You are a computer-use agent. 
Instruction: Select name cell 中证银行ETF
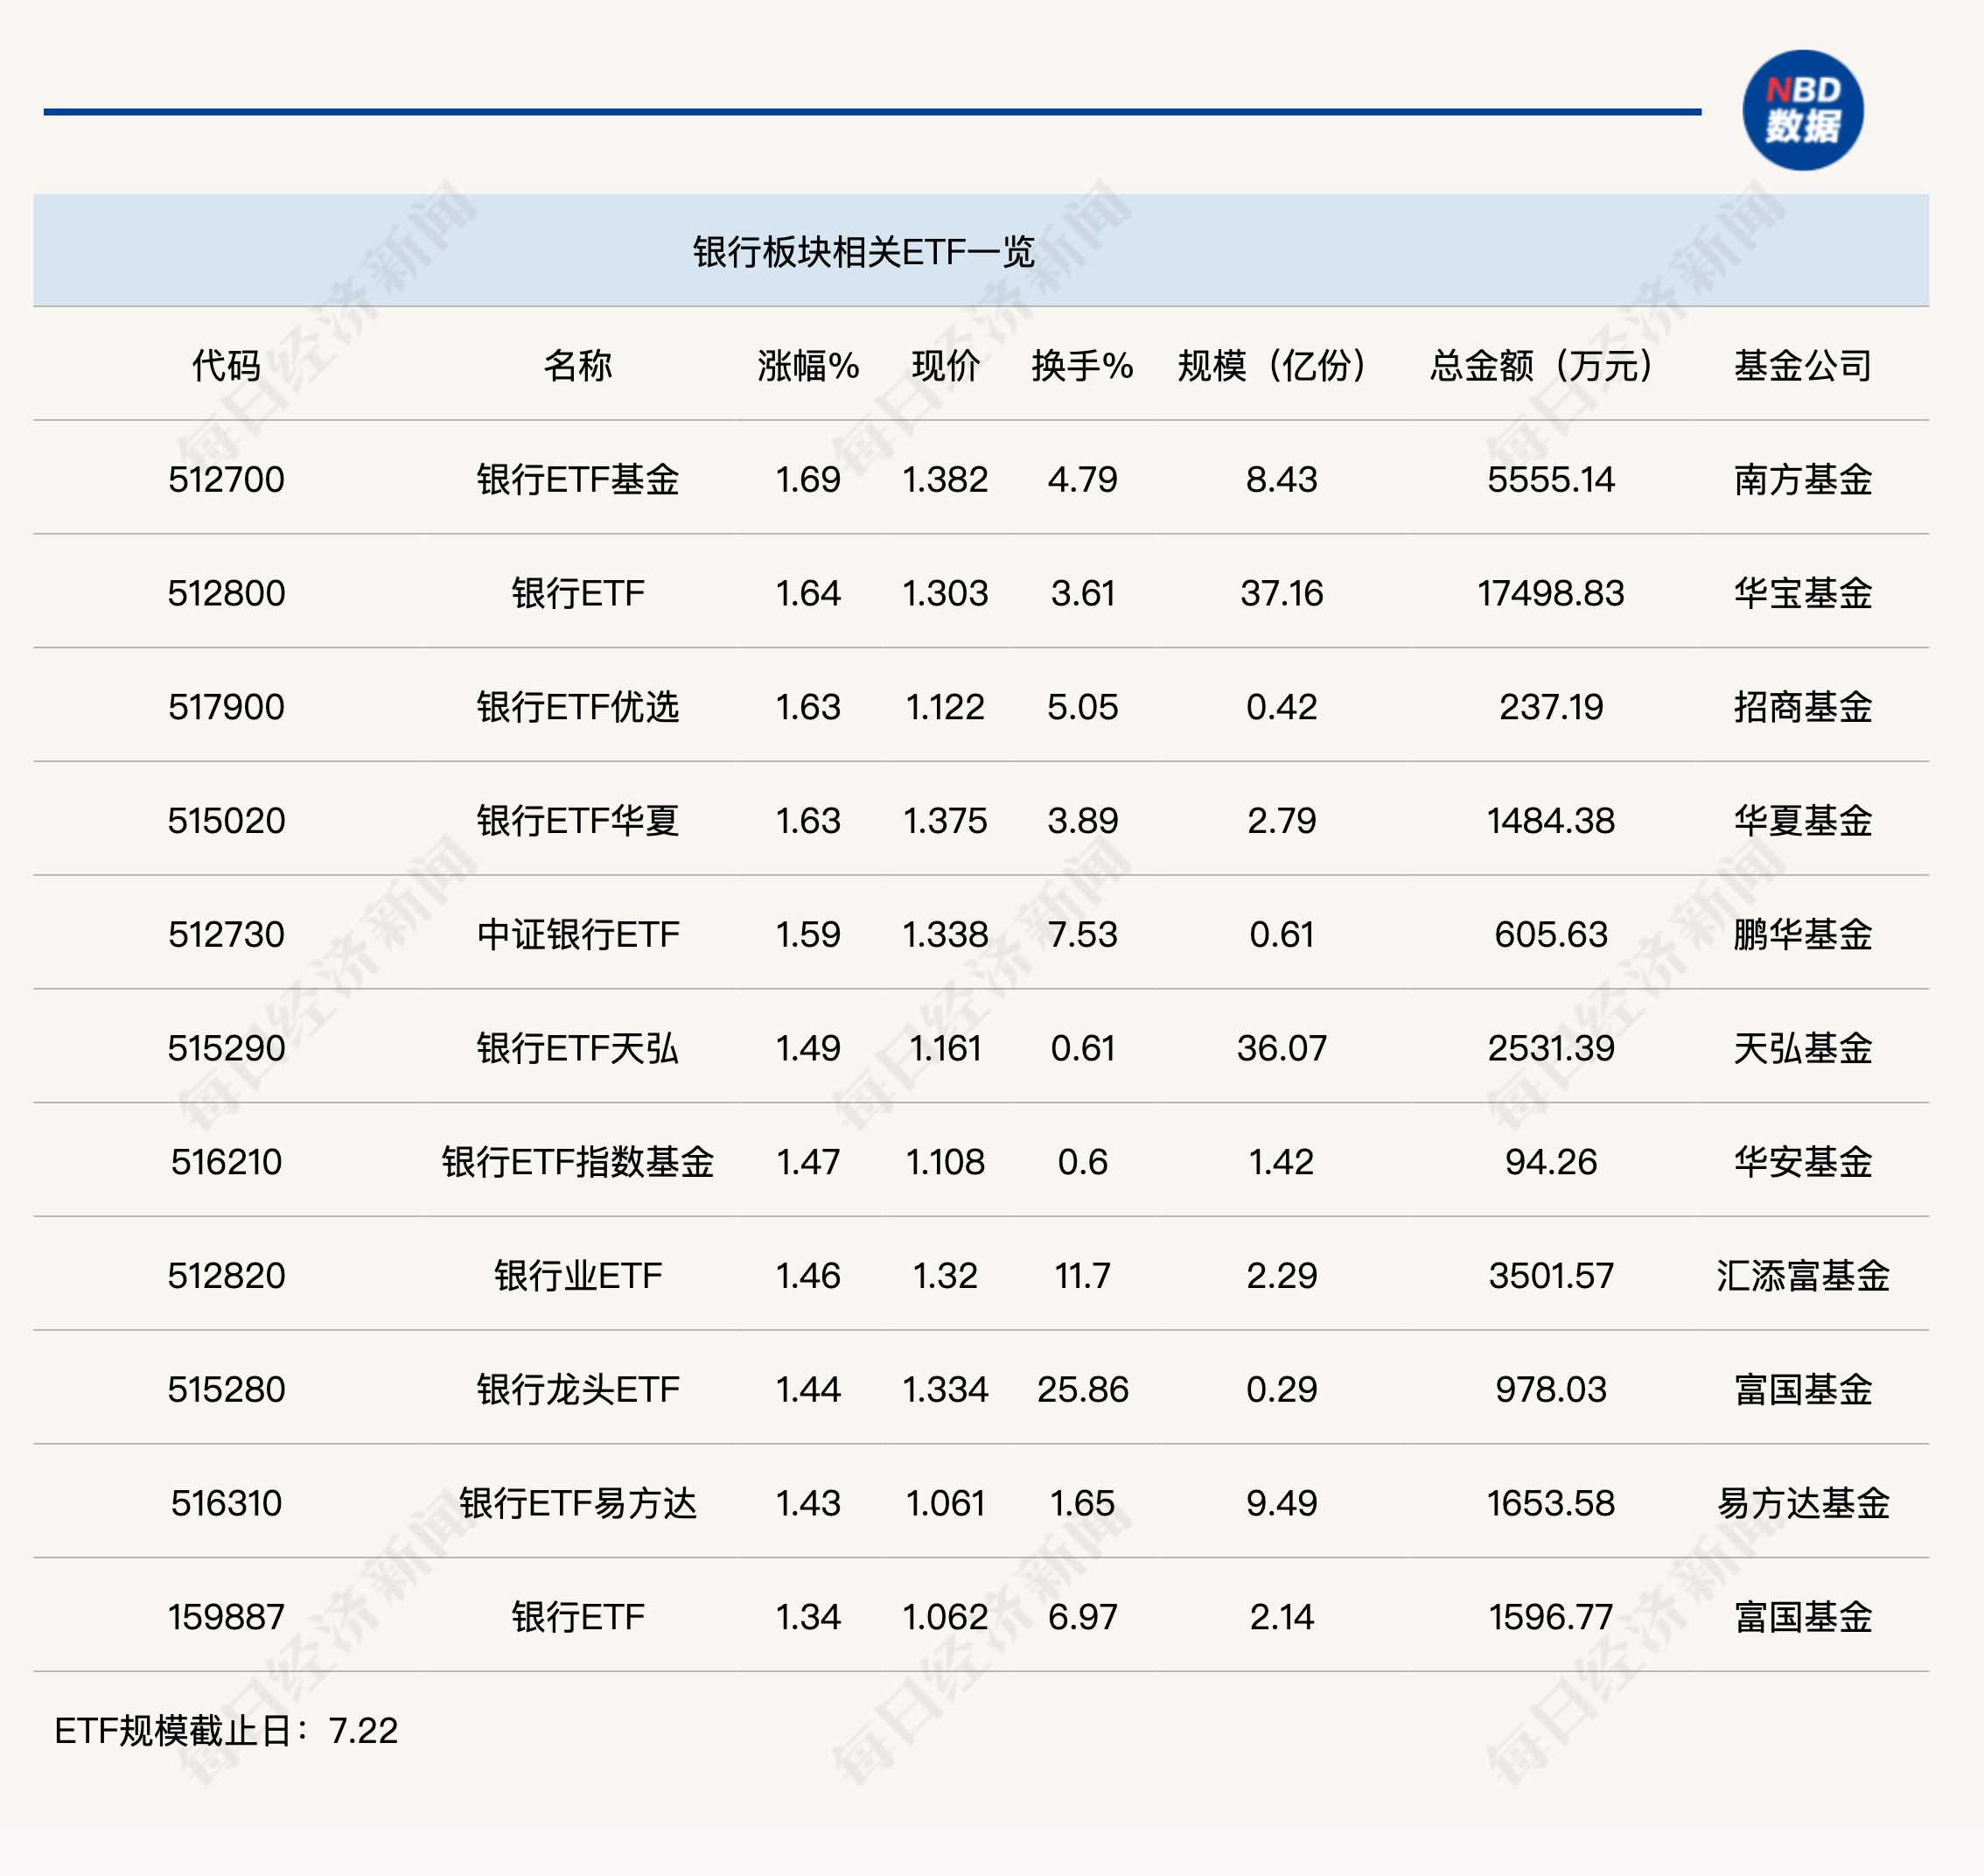(x=577, y=935)
